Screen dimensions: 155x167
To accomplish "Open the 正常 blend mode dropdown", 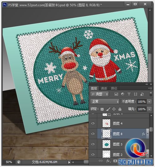I will (104, 102).
